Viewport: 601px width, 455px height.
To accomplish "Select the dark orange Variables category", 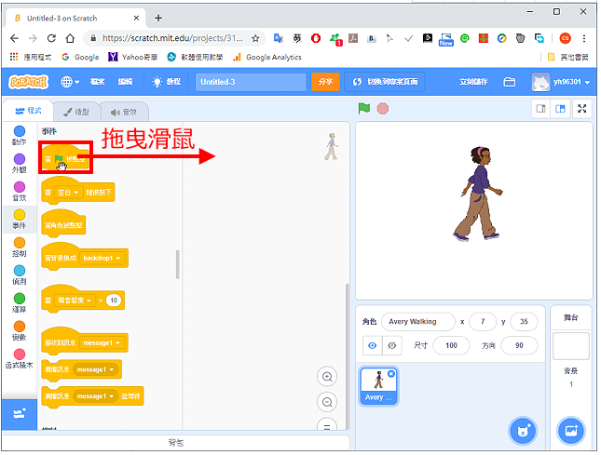I will coord(20,331).
